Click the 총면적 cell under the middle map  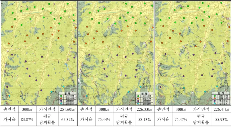coord(86,109)
